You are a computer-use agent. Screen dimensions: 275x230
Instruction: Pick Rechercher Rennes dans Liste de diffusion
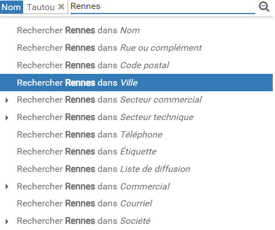[136, 169]
